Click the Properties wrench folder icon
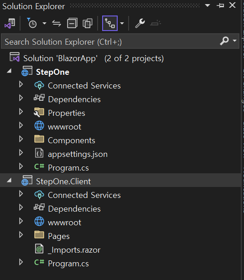 point(39,112)
